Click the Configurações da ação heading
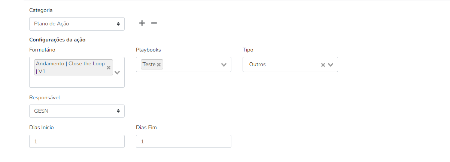Viewport: 450px width, 162px height. pyautogui.click(x=57, y=40)
